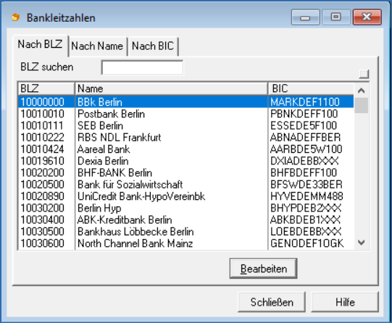This screenshot has width=392, height=323.
Task: Select the row Berlin Hyp
Action: coord(186,208)
